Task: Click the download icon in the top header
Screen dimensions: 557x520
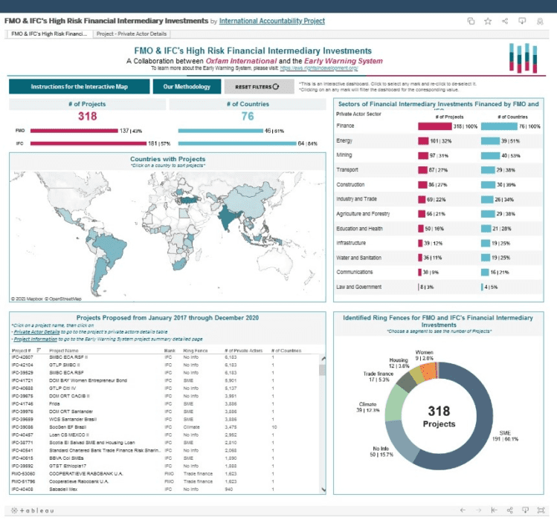Action: (x=522, y=21)
